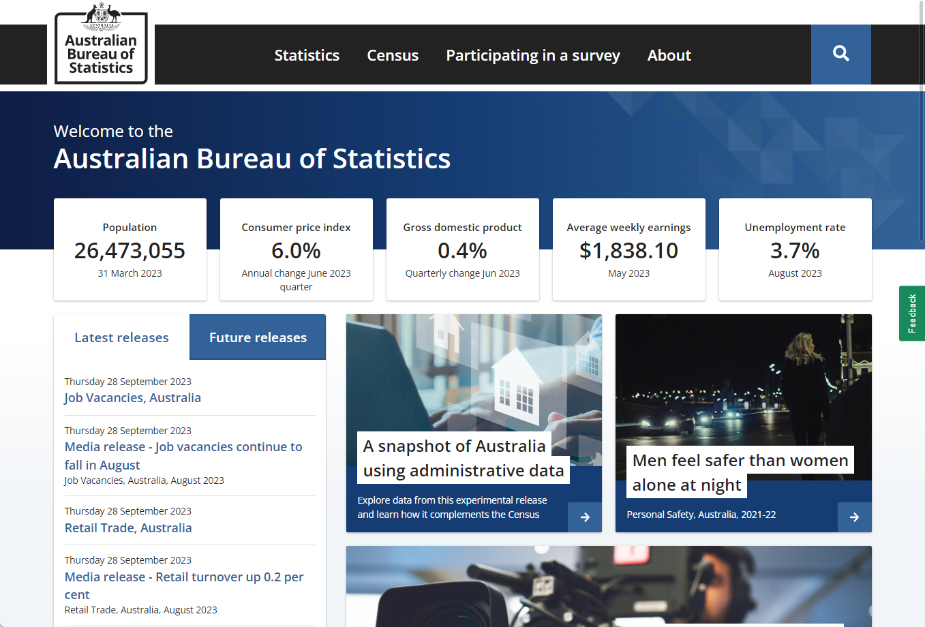
Task: Click 'Personal Safety, Australia, 2021-22' text
Action: click(x=701, y=515)
